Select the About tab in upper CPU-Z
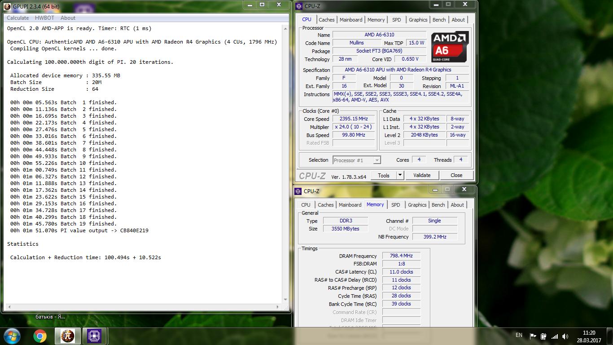 tap(458, 20)
